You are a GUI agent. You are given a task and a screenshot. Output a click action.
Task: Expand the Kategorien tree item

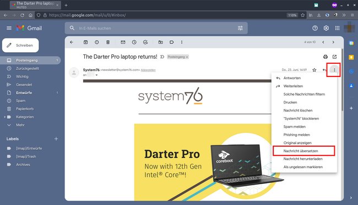click(x=4, y=117)
